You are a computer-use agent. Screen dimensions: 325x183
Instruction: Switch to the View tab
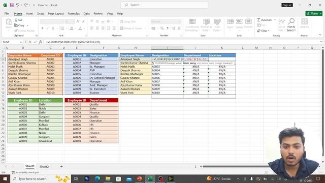[110, 14]
